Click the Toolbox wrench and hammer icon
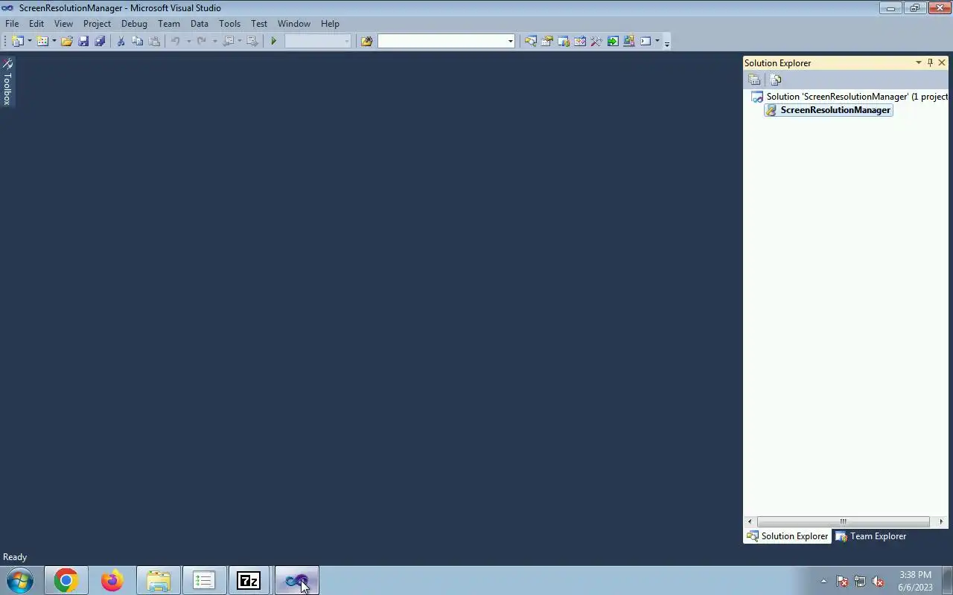 pyautogui.click(x=596, y=41)
